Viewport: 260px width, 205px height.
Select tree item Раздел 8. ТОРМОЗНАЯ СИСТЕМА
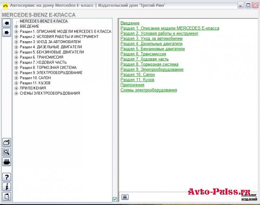(x=48, y=68)
